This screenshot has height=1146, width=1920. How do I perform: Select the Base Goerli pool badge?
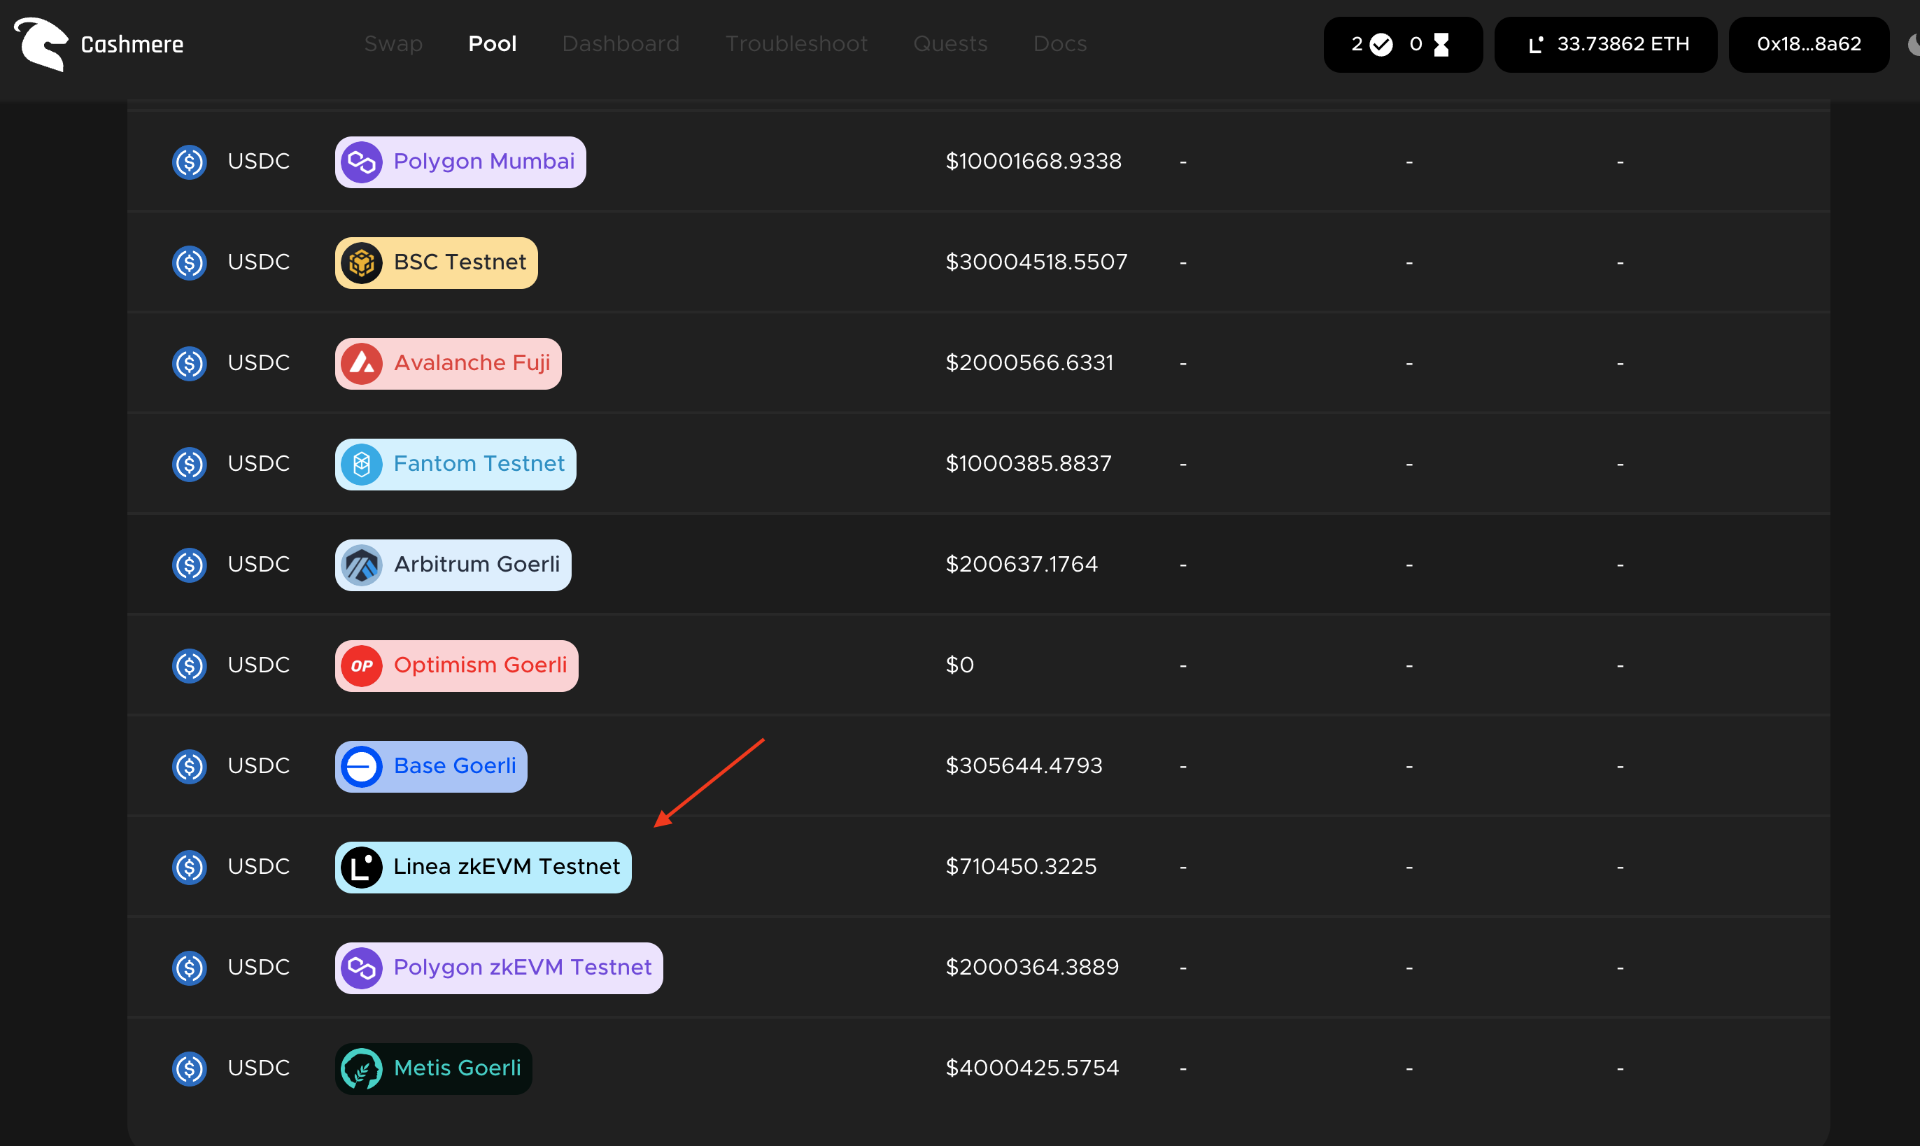click(x=431, y=767)
